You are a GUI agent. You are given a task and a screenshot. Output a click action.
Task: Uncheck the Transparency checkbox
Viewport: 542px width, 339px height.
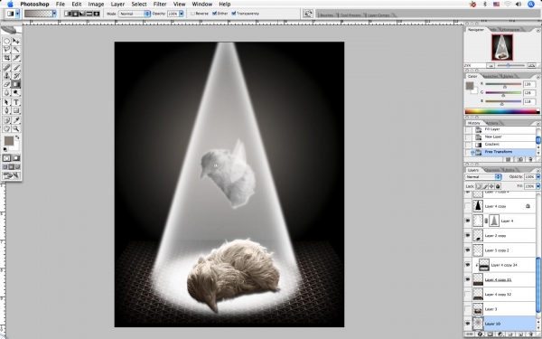click(x=234, y=14)
